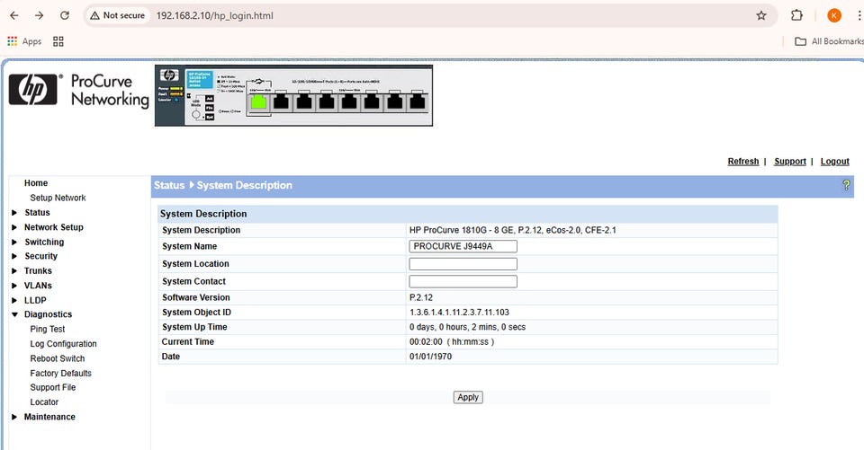Open Factory Defaults menu item

(60, 373)
